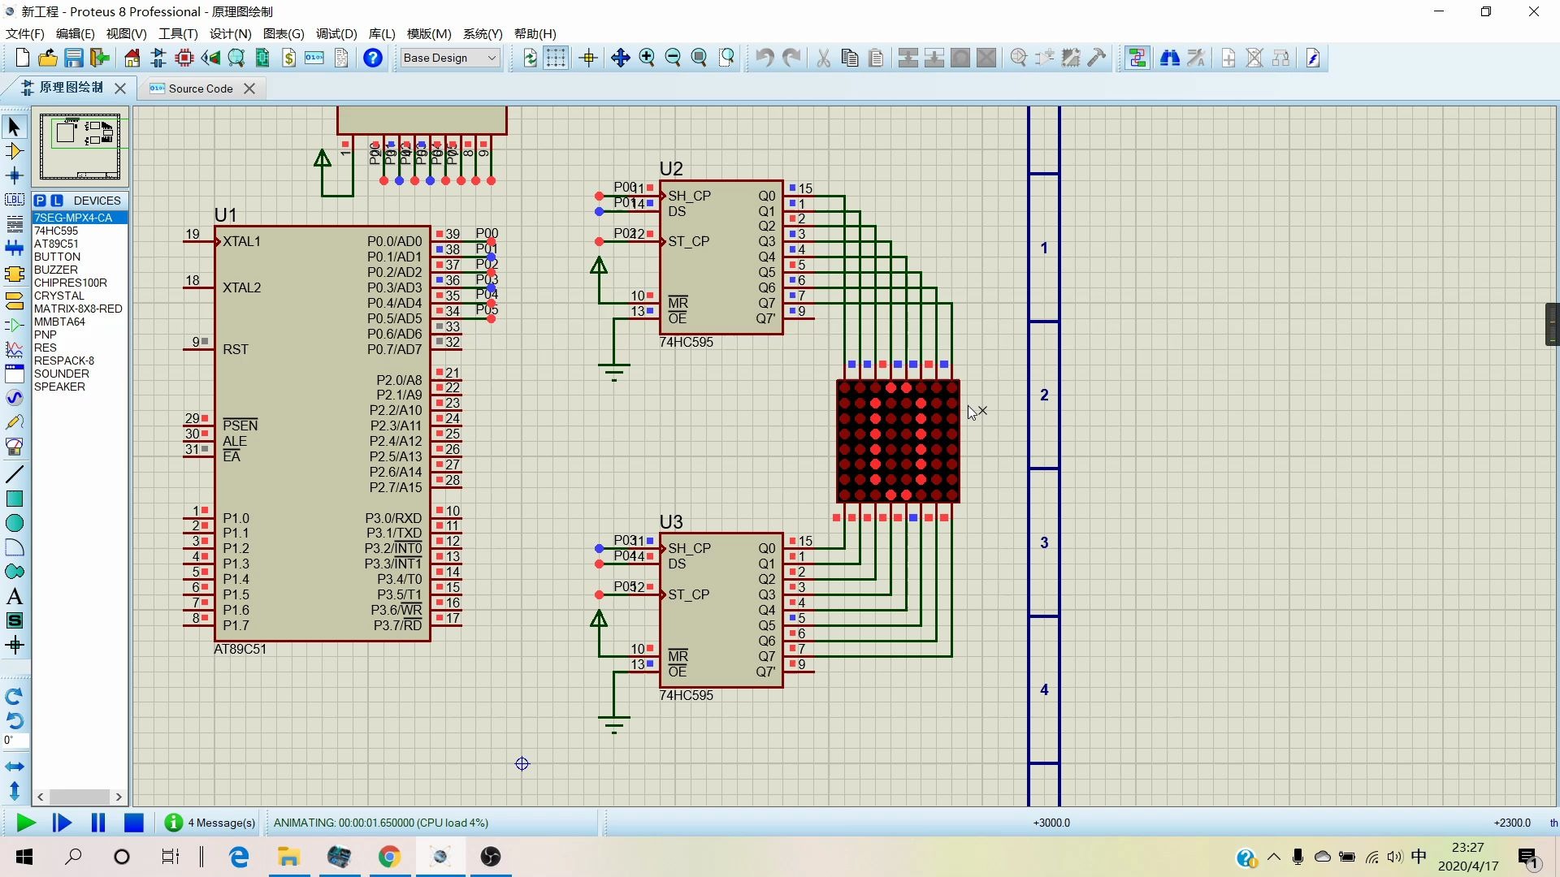Viewport: 1560px width, 877px height.
Task: Open volume control in system tray
Action: [1395, 857]
